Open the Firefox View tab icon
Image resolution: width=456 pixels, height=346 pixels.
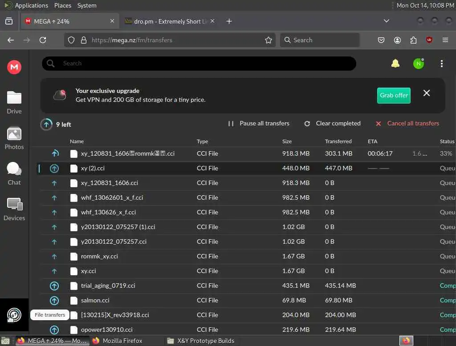[9, 21]
